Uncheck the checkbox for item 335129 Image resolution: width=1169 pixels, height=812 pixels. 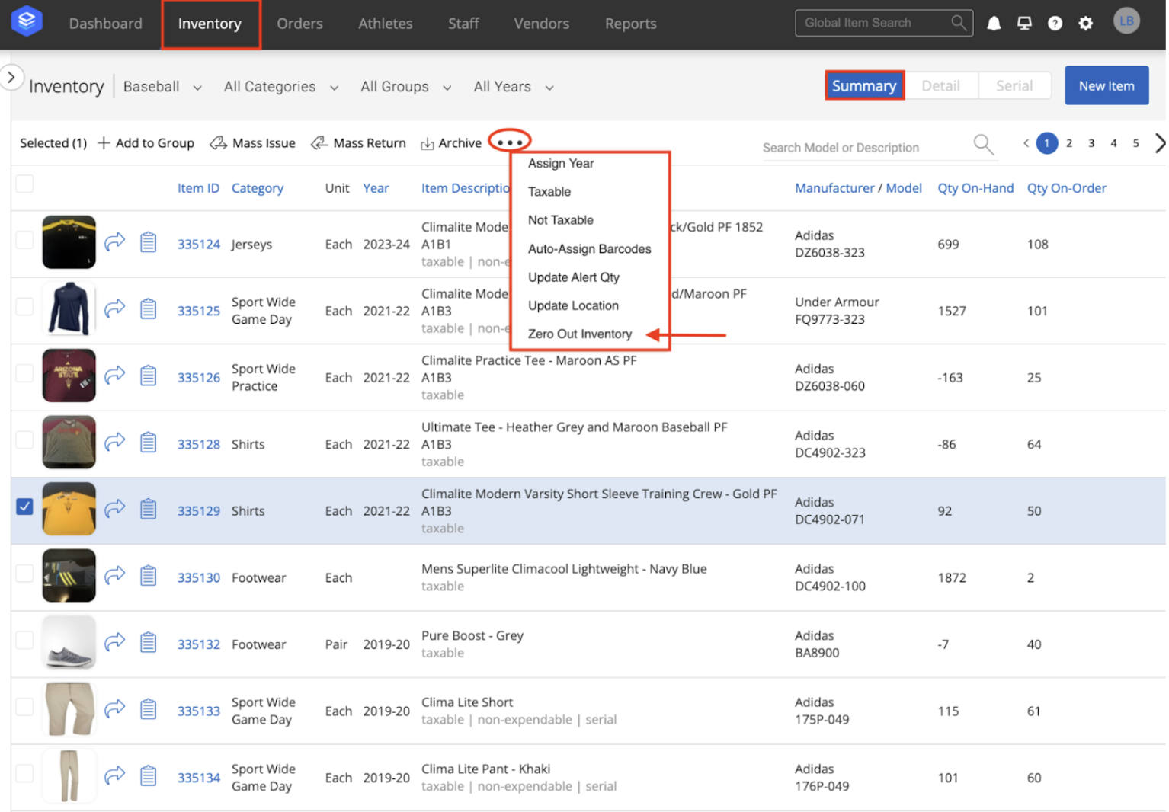coord(24,507)
